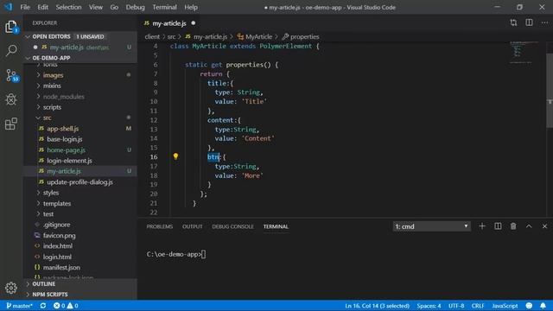This screenshot has width=553, height=311.
Task: Open the Selection menu
Action: pos(68,7)
